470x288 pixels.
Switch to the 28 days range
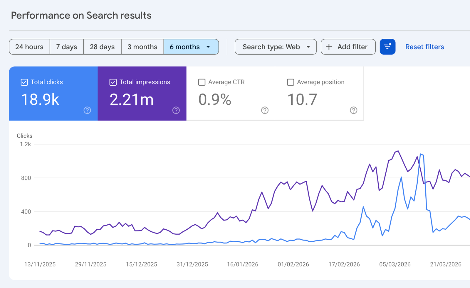(102, 47)
